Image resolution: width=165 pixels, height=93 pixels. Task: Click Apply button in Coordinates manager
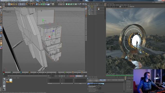pos(80,83)
